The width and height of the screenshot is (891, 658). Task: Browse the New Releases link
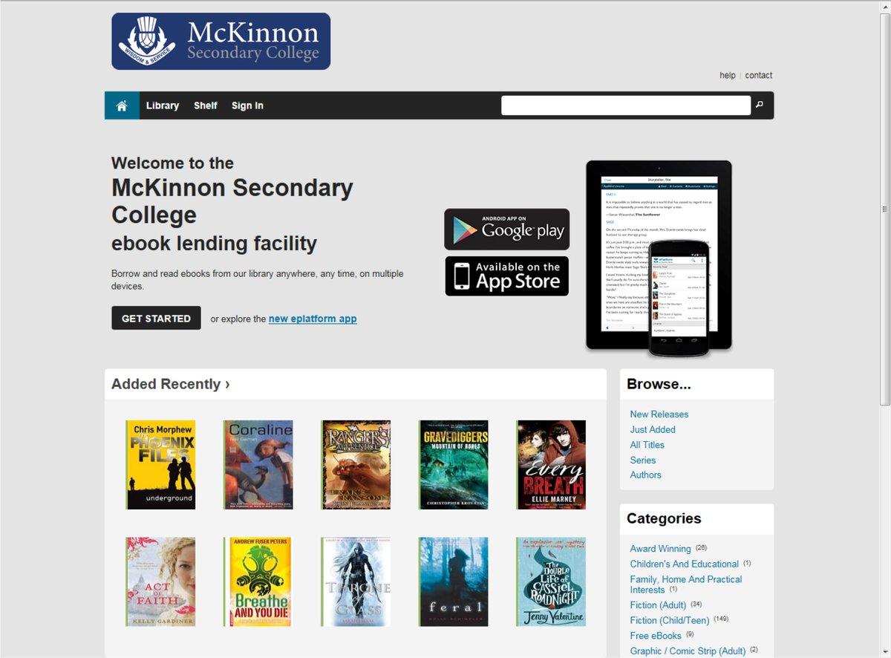pyautogui.click(x=659, y=414)
